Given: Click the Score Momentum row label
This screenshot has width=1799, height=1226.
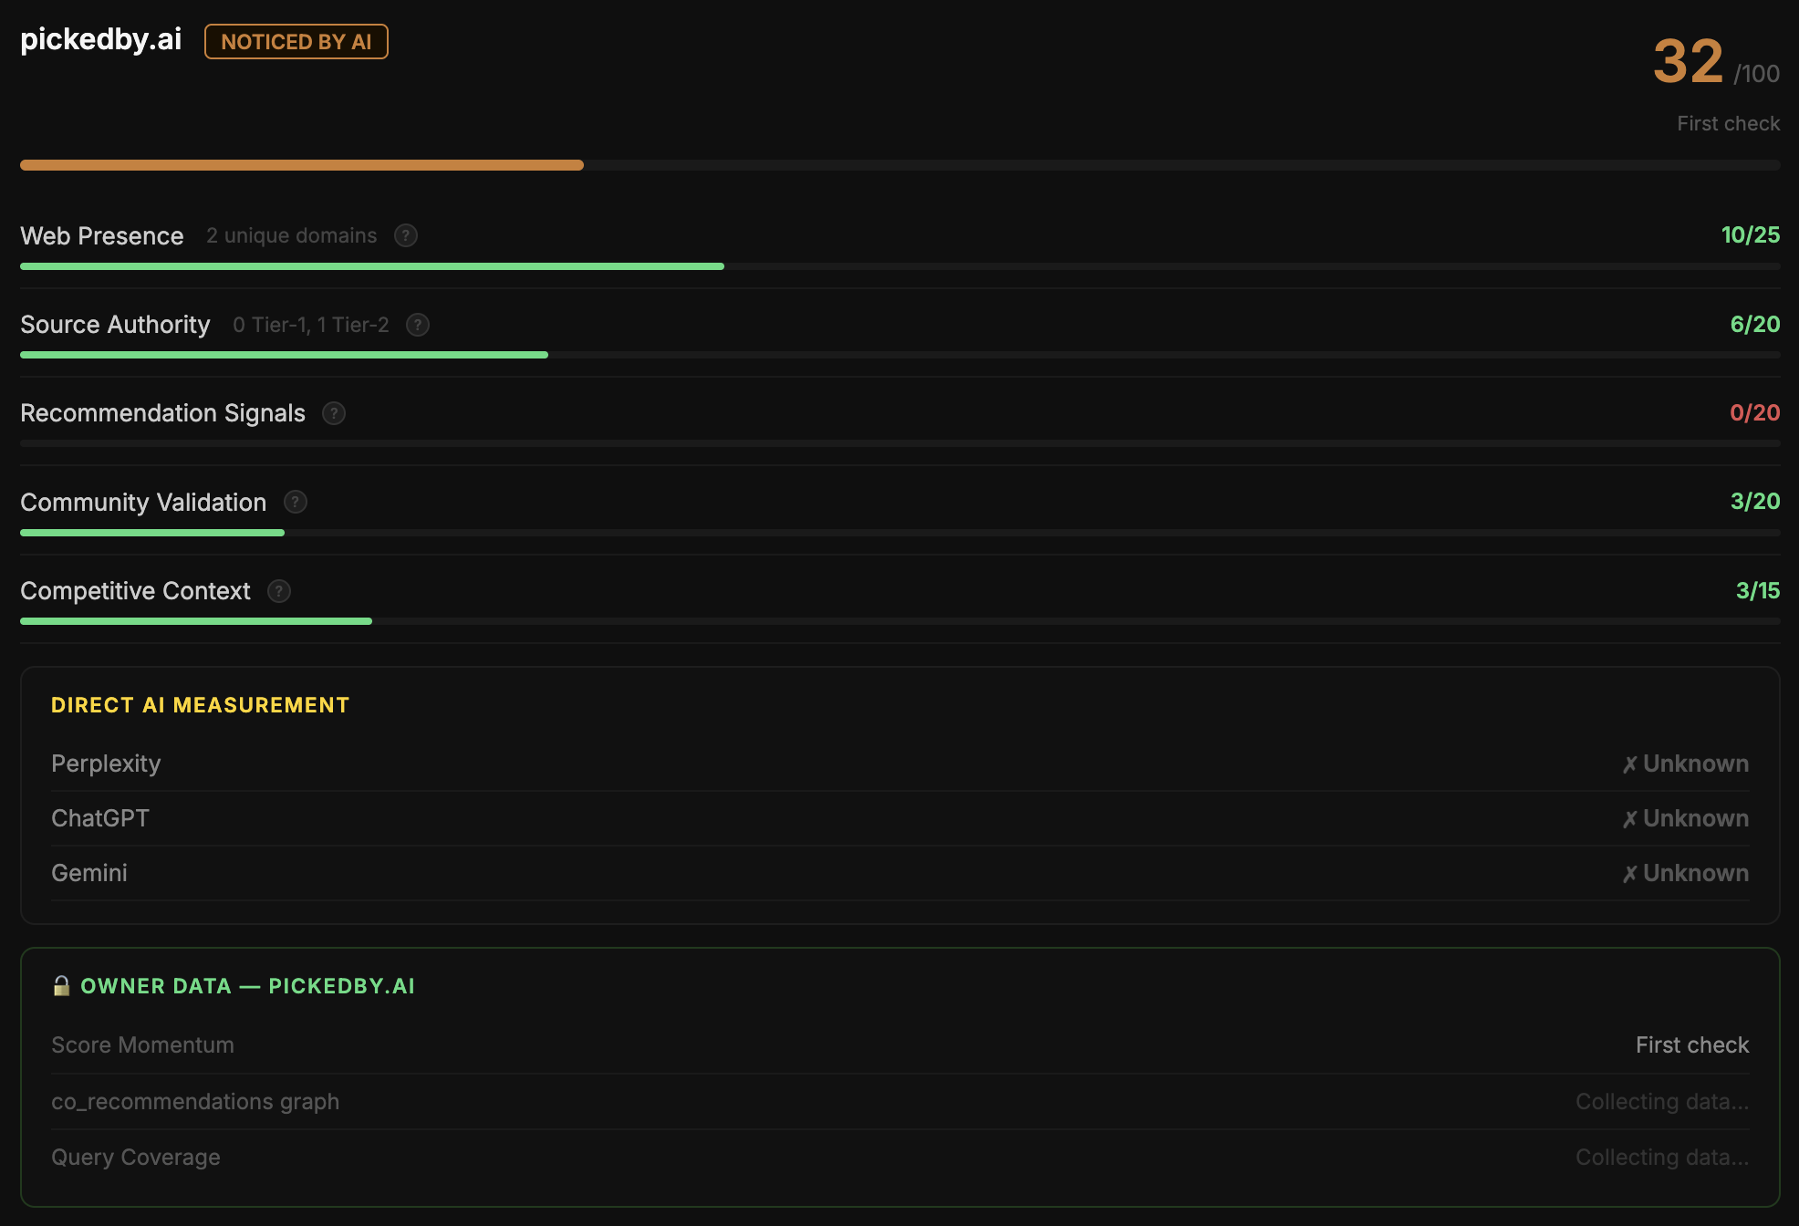Looking at the screenshot, I should click(x=142, y=1044).
